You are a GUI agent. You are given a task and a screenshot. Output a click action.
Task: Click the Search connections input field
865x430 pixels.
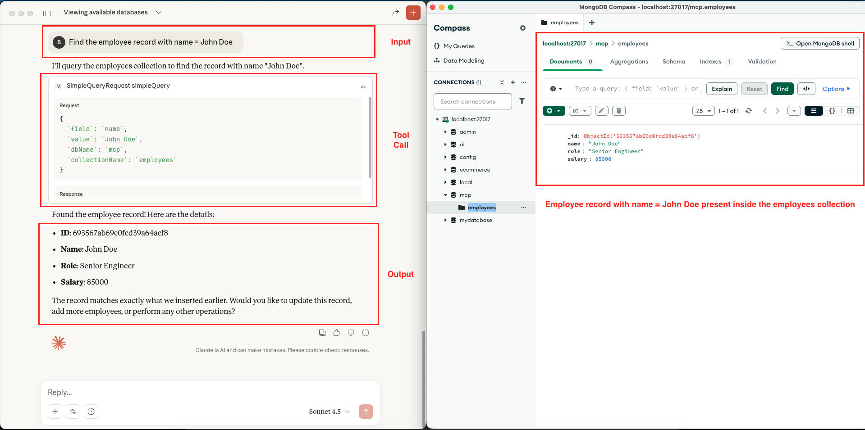(x=472, y=101)
